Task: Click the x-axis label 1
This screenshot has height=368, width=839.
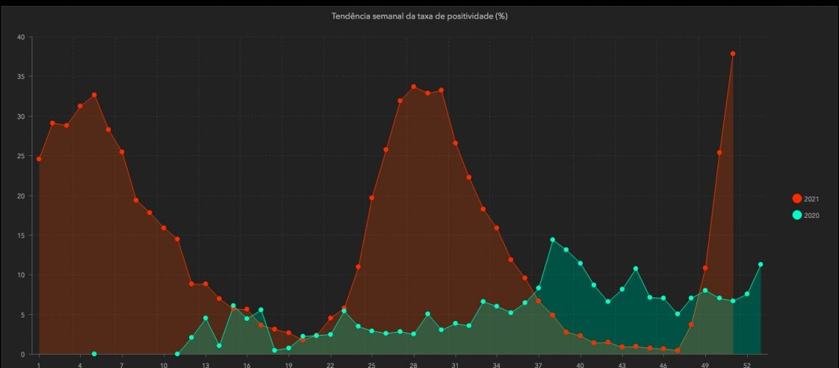Action: pyautogui.click(x=39, y=364)
